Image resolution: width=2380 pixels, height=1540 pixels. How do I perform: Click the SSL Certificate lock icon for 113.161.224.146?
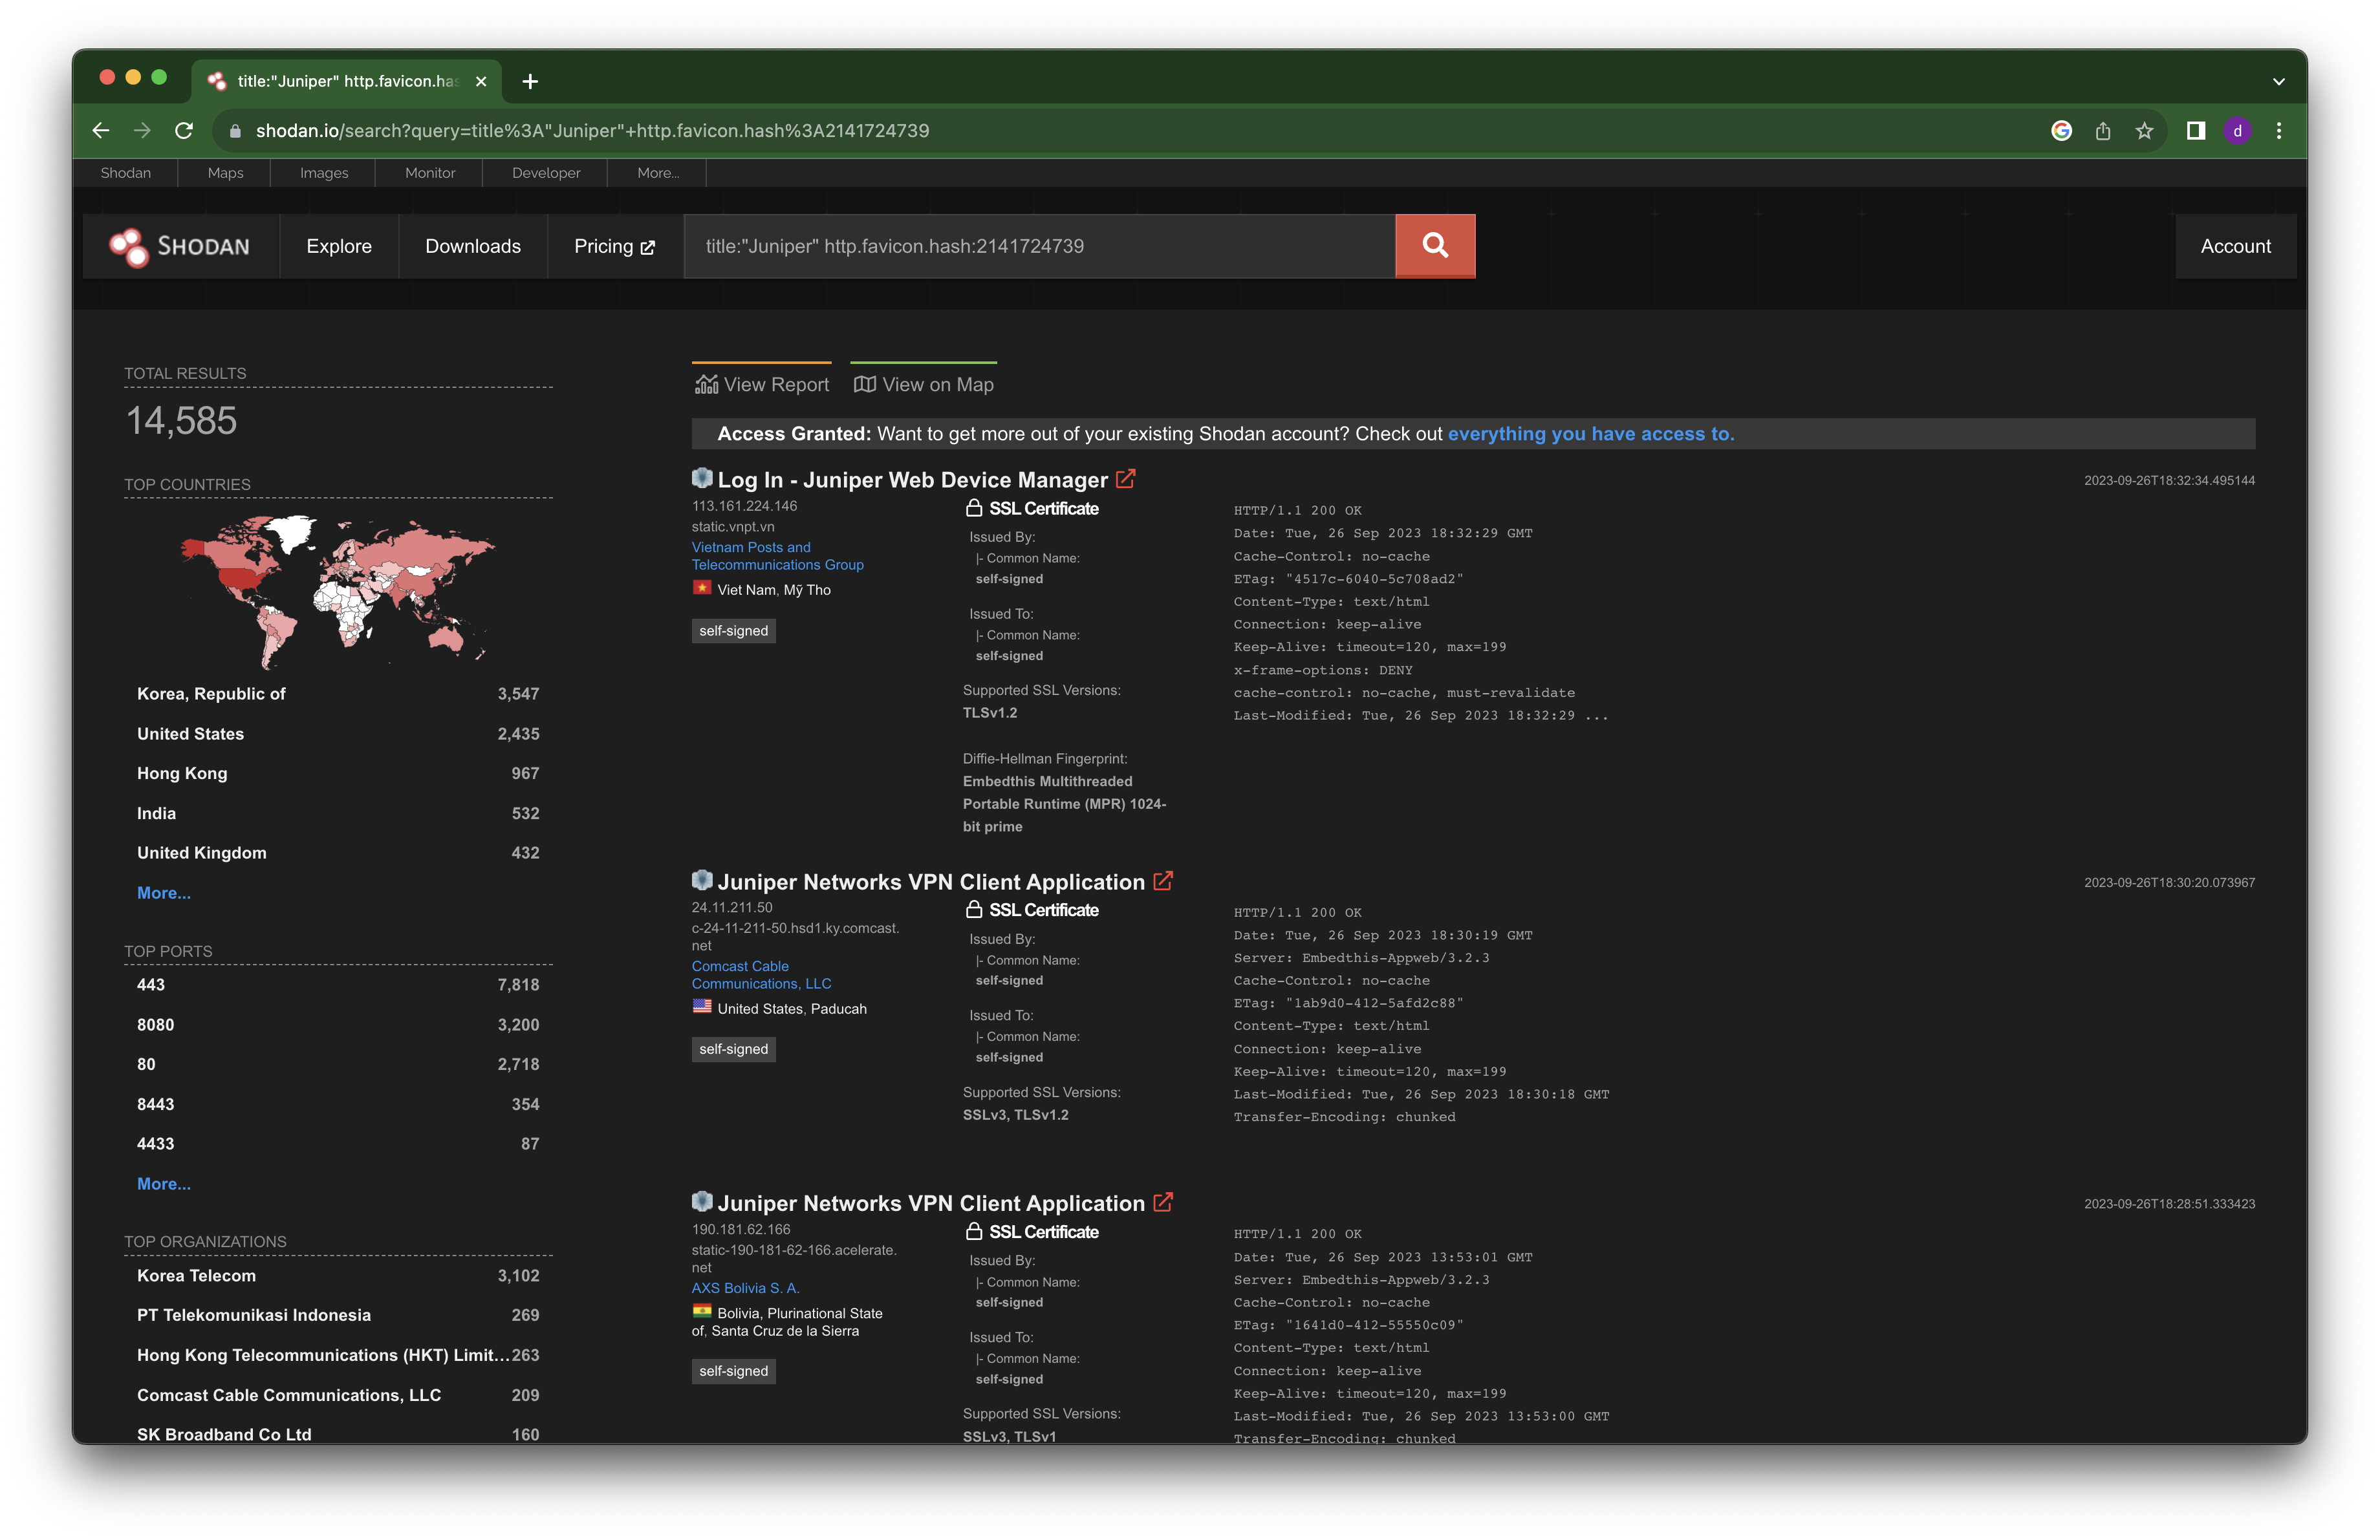point(973,508)
